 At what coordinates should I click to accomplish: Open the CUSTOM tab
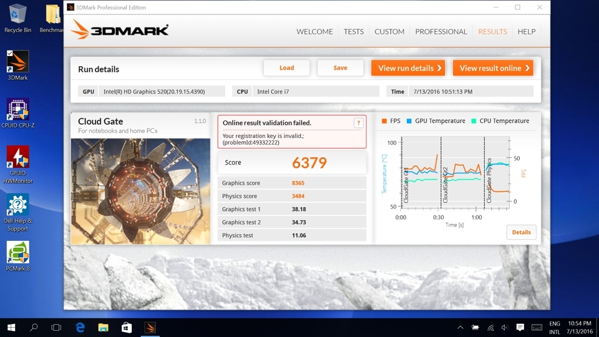click(389, 32)
